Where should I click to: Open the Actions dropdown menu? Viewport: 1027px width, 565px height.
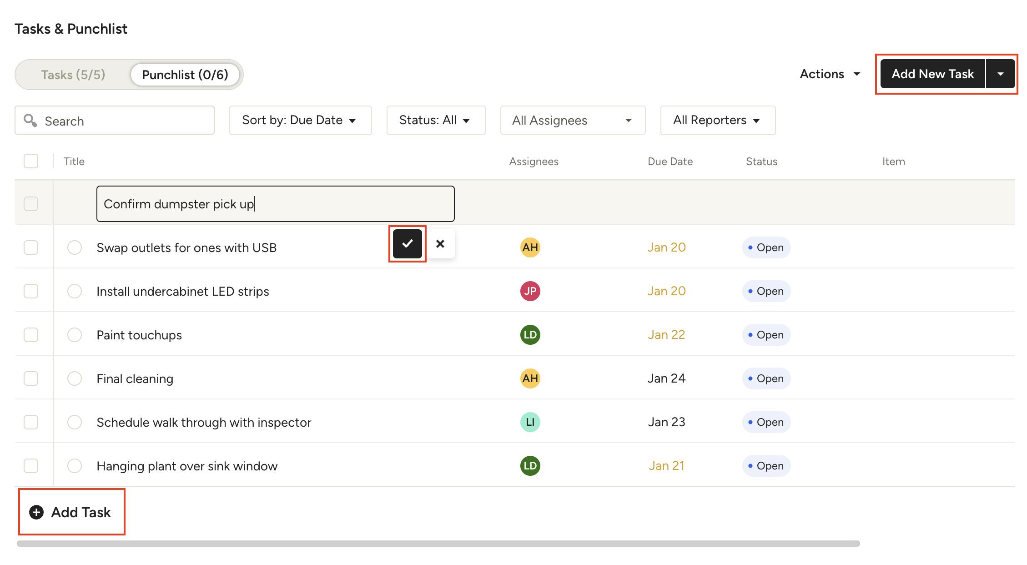[830, 74]
